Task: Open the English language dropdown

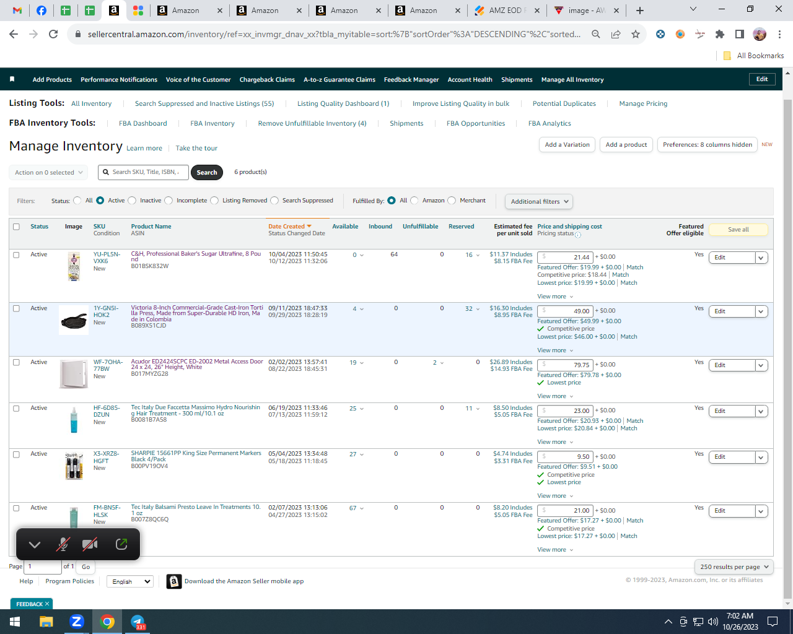Action: (129, 581)
